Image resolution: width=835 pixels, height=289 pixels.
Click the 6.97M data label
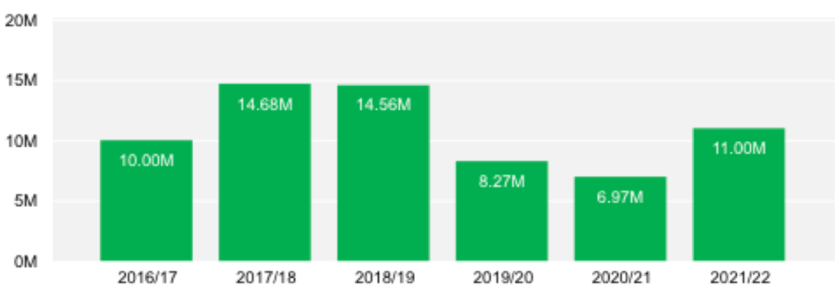point(620,197)
